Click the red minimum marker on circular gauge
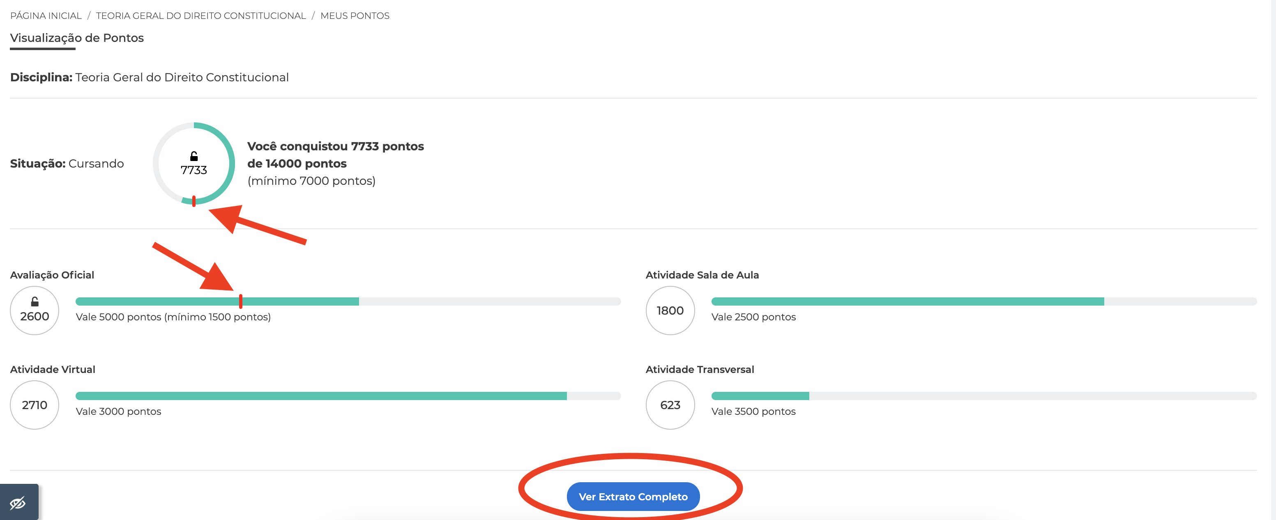The image size is (1276, 520). click(193, 201)
